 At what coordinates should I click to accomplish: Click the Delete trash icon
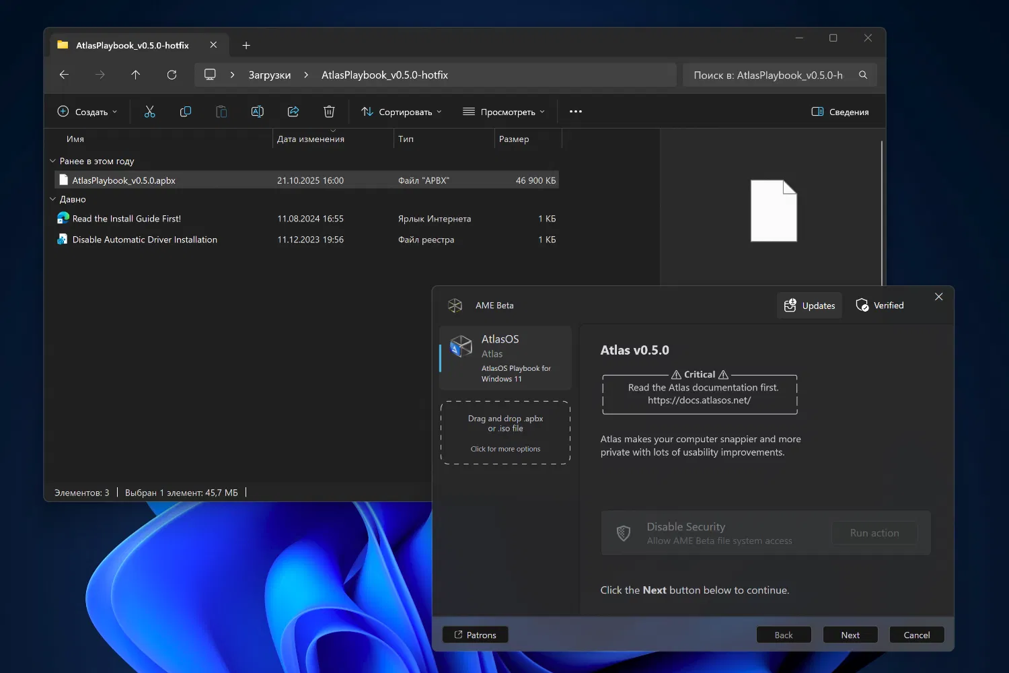coord(329,112)
